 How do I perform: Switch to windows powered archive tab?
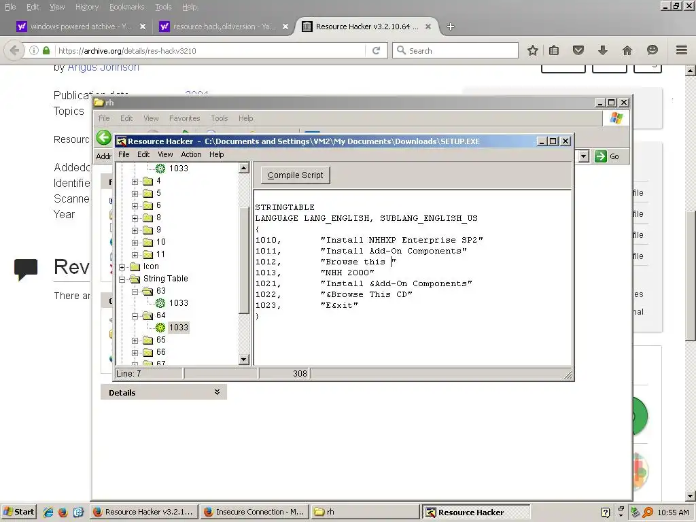pos(81,27)
